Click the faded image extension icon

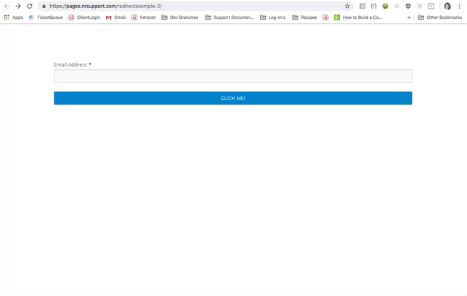click(x=420, y=6)
